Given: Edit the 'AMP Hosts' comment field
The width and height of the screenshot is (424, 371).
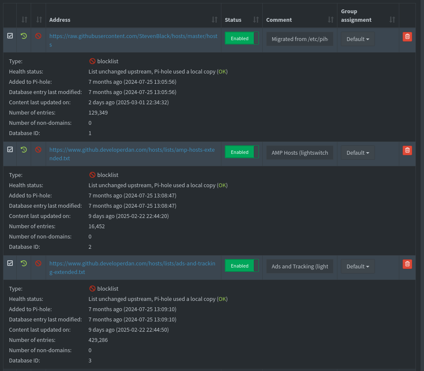Looking at the screenshot, I should click(300, 153).
